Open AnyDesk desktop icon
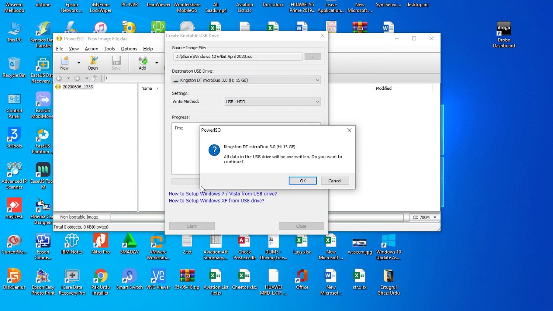 tap(14, 208)
